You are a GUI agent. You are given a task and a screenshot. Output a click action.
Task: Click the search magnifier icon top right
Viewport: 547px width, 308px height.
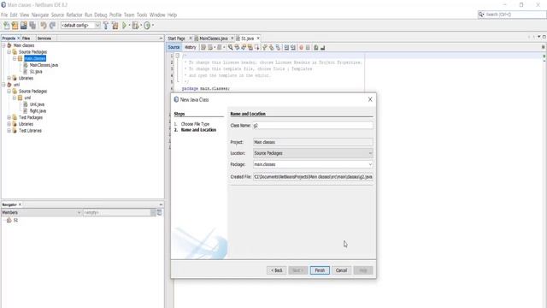[481, 15]
